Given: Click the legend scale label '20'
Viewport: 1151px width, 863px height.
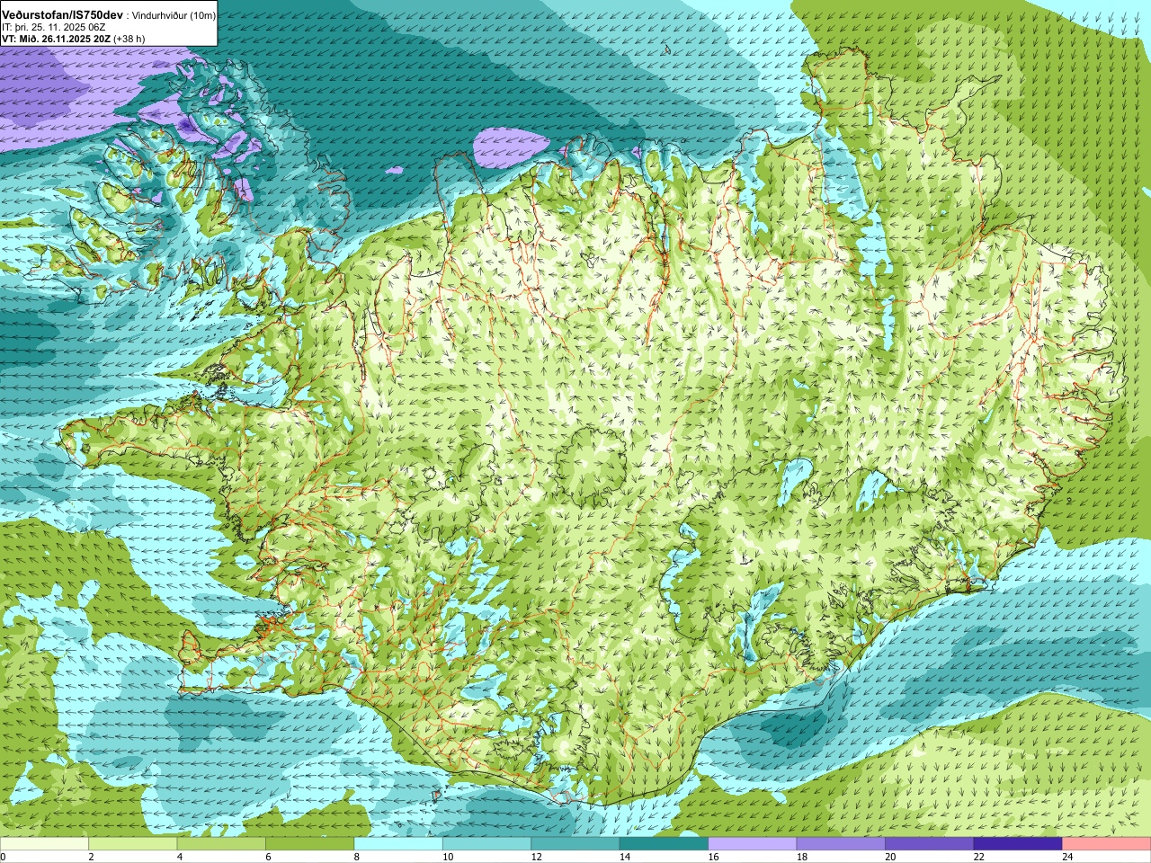Looking at the screenshot, I should click(x=890, y=857).
